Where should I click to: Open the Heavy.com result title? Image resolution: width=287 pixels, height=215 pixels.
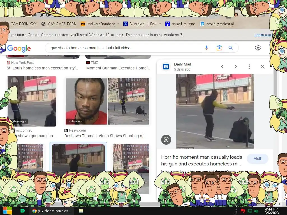[x=106, y=136]
